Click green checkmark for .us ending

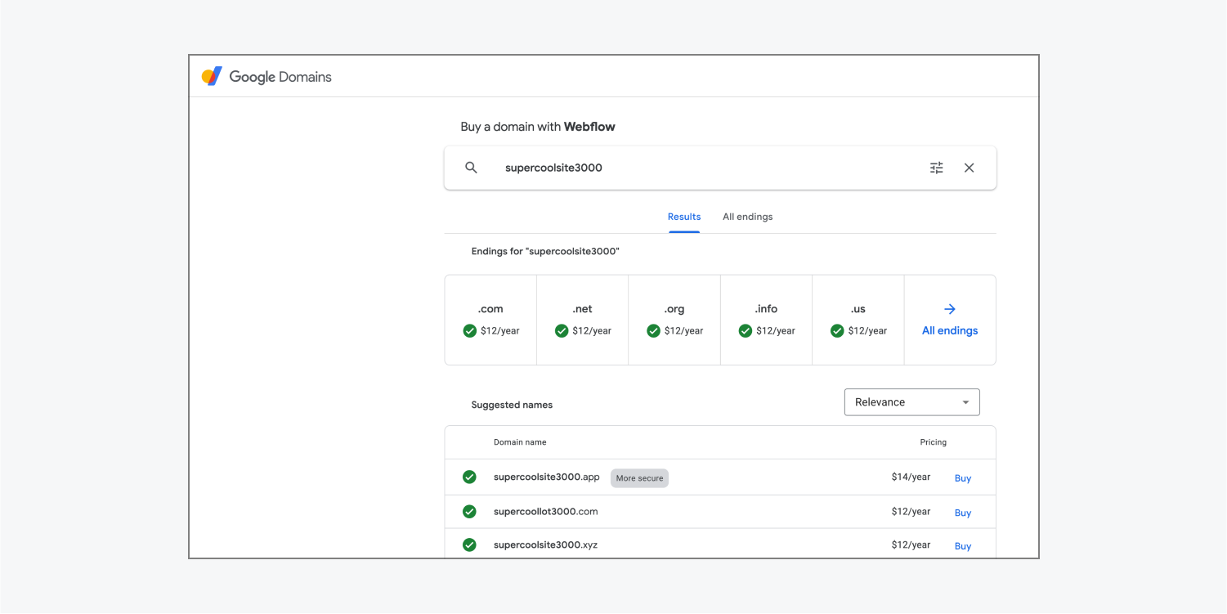click(x=837, y=331)
